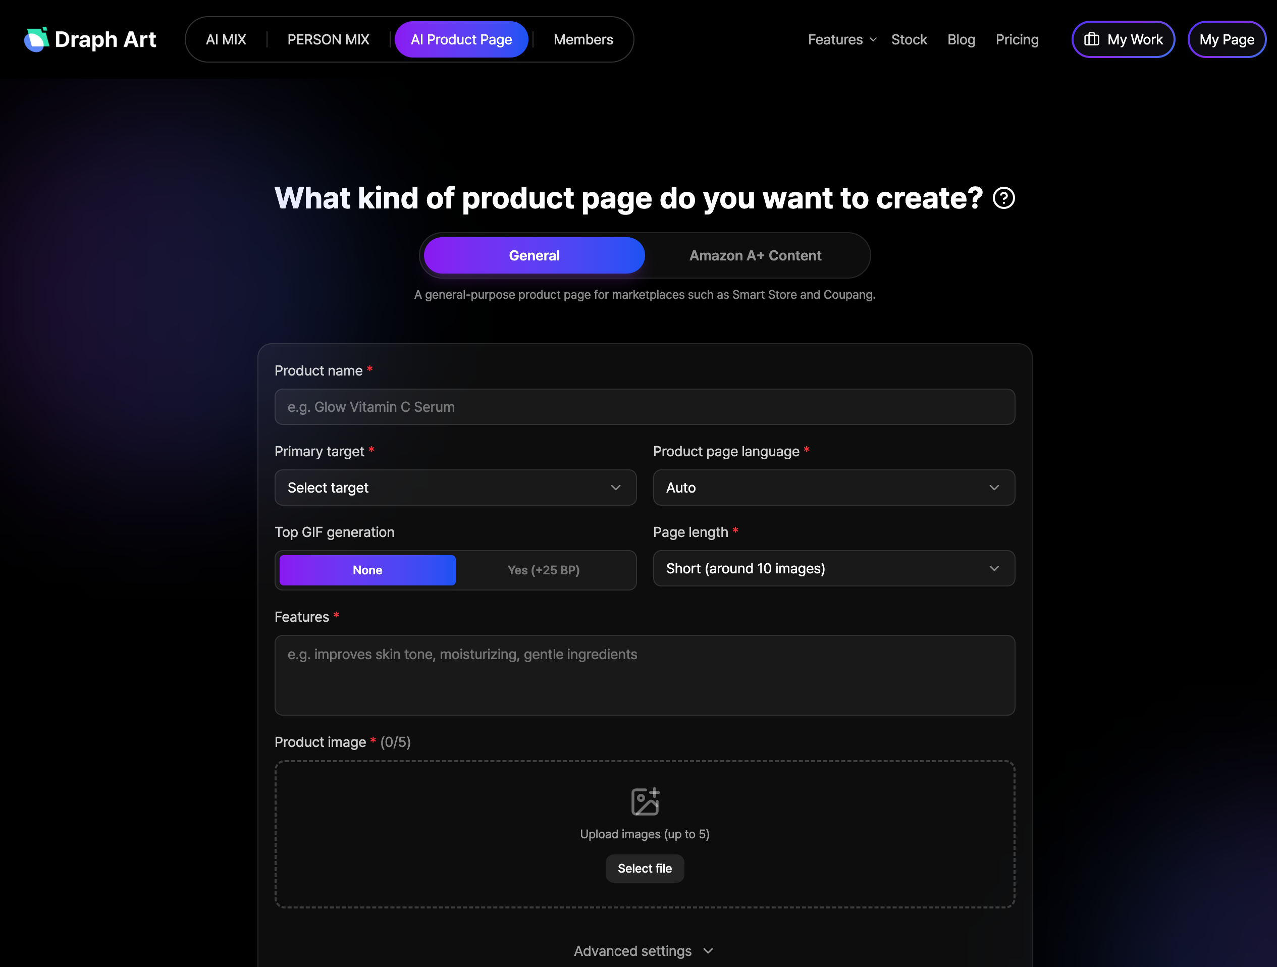Click the 'Upload images (up to 5)' text
The image size is (1277, 967).
point(645,834)
